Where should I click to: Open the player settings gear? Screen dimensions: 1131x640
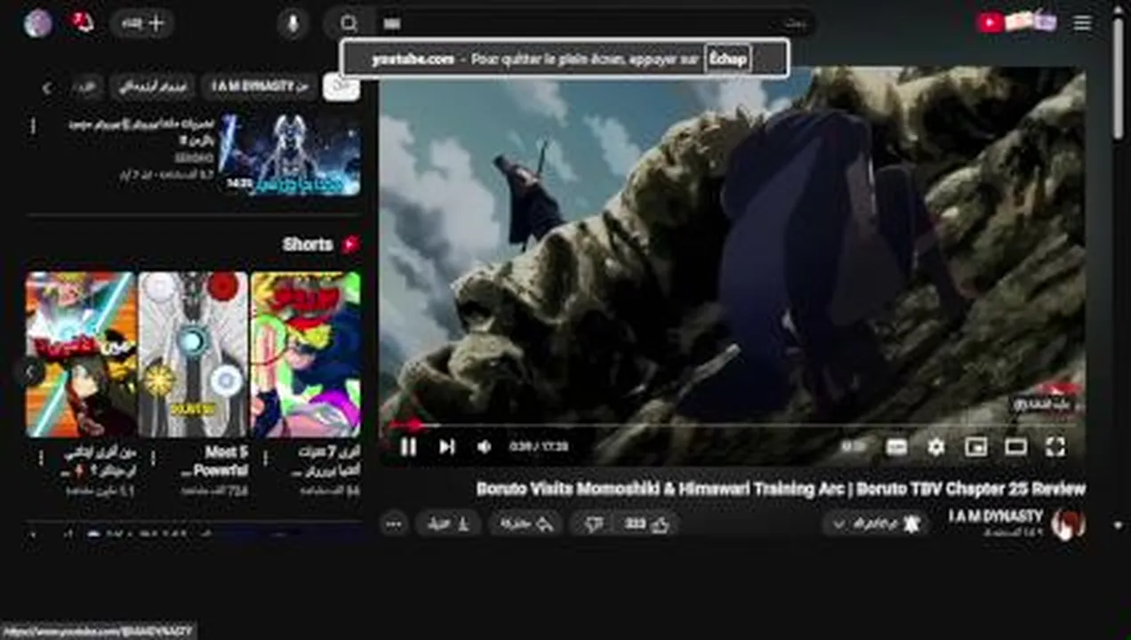pos(935,447)
